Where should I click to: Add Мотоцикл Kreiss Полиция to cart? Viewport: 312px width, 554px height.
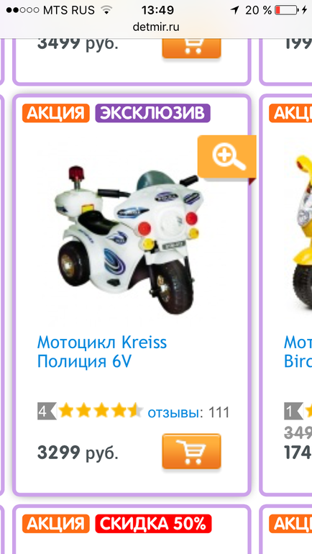coord(191,451)
